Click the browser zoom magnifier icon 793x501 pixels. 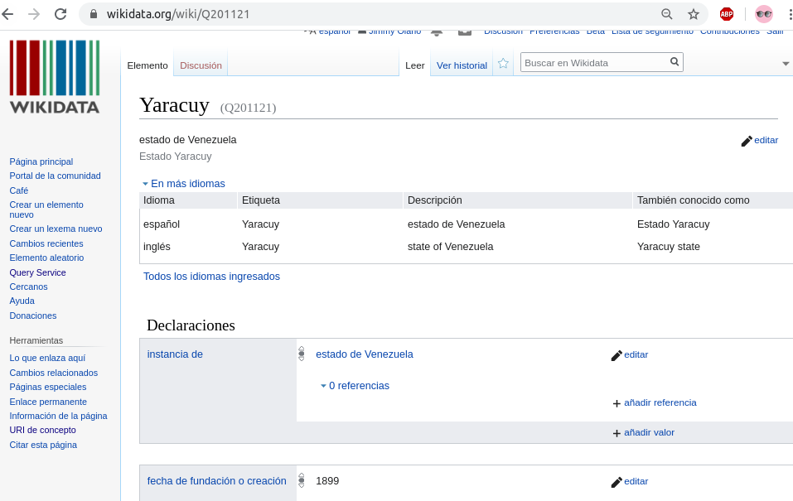point(667,14)
